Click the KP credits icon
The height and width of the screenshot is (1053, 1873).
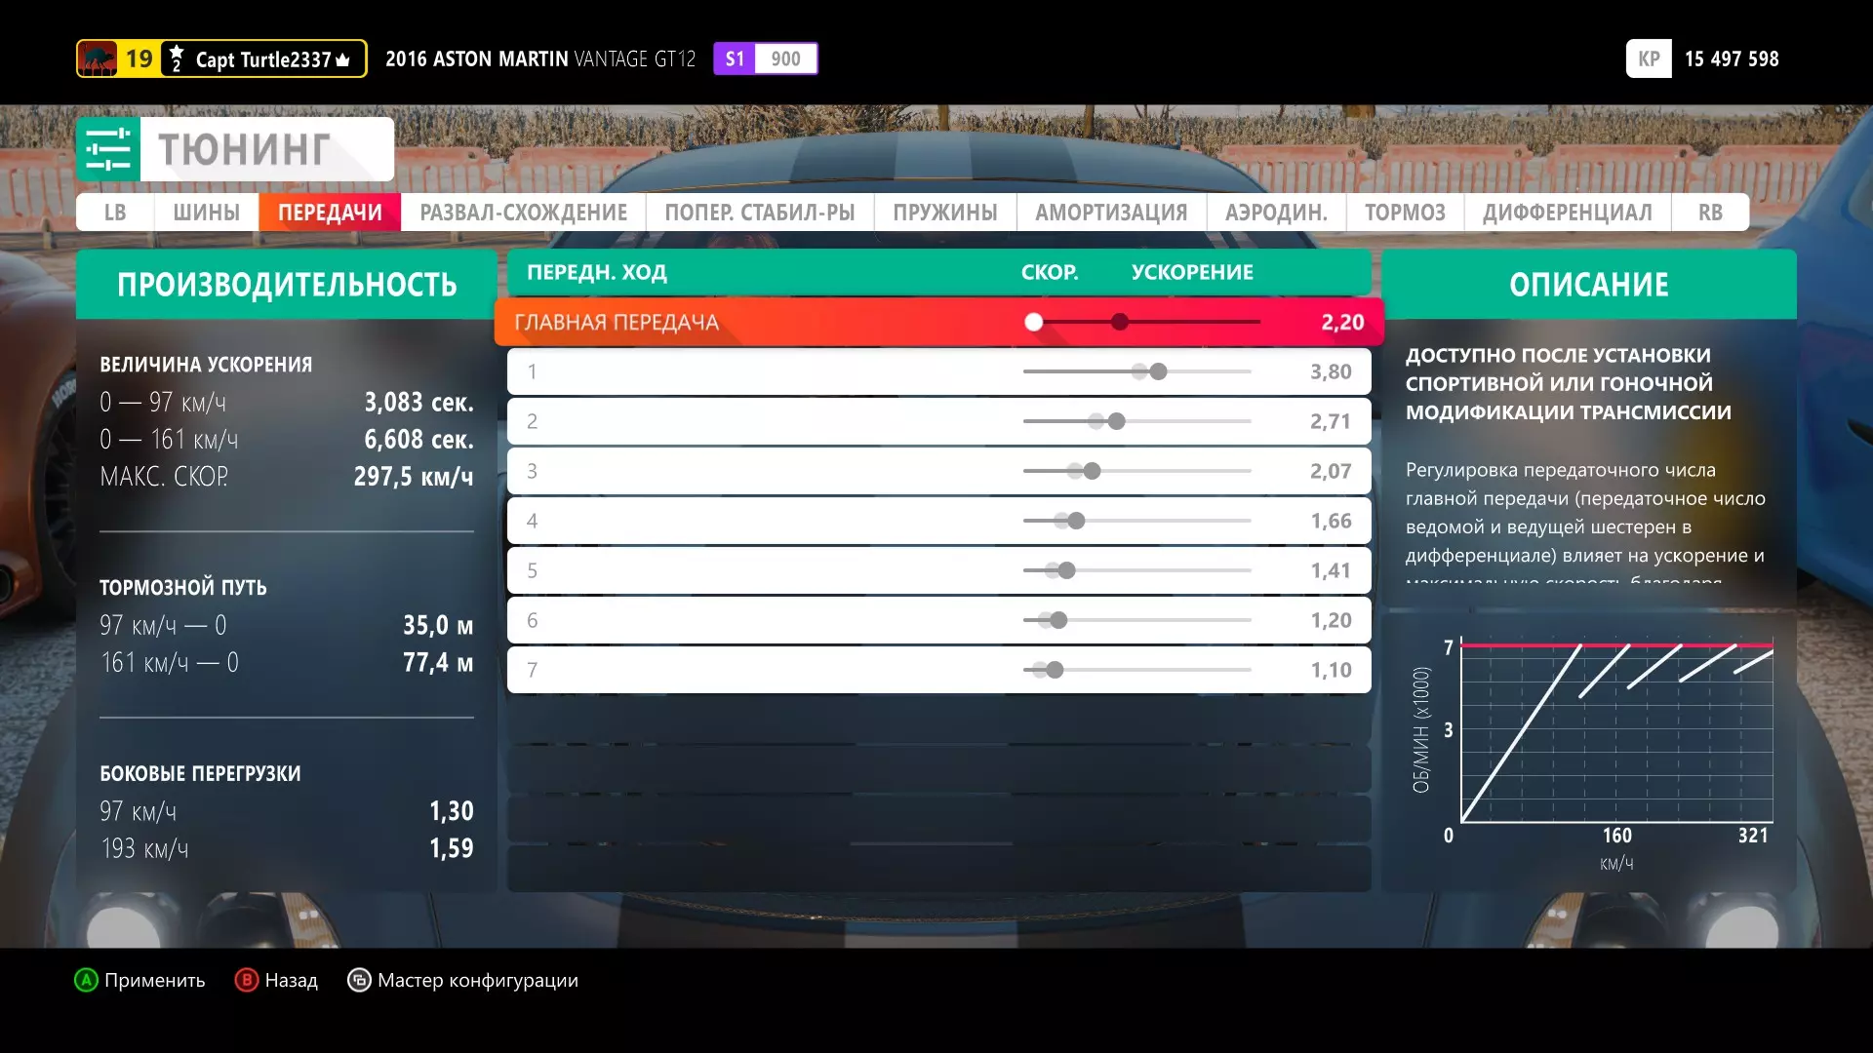(x=1649, y=58)
